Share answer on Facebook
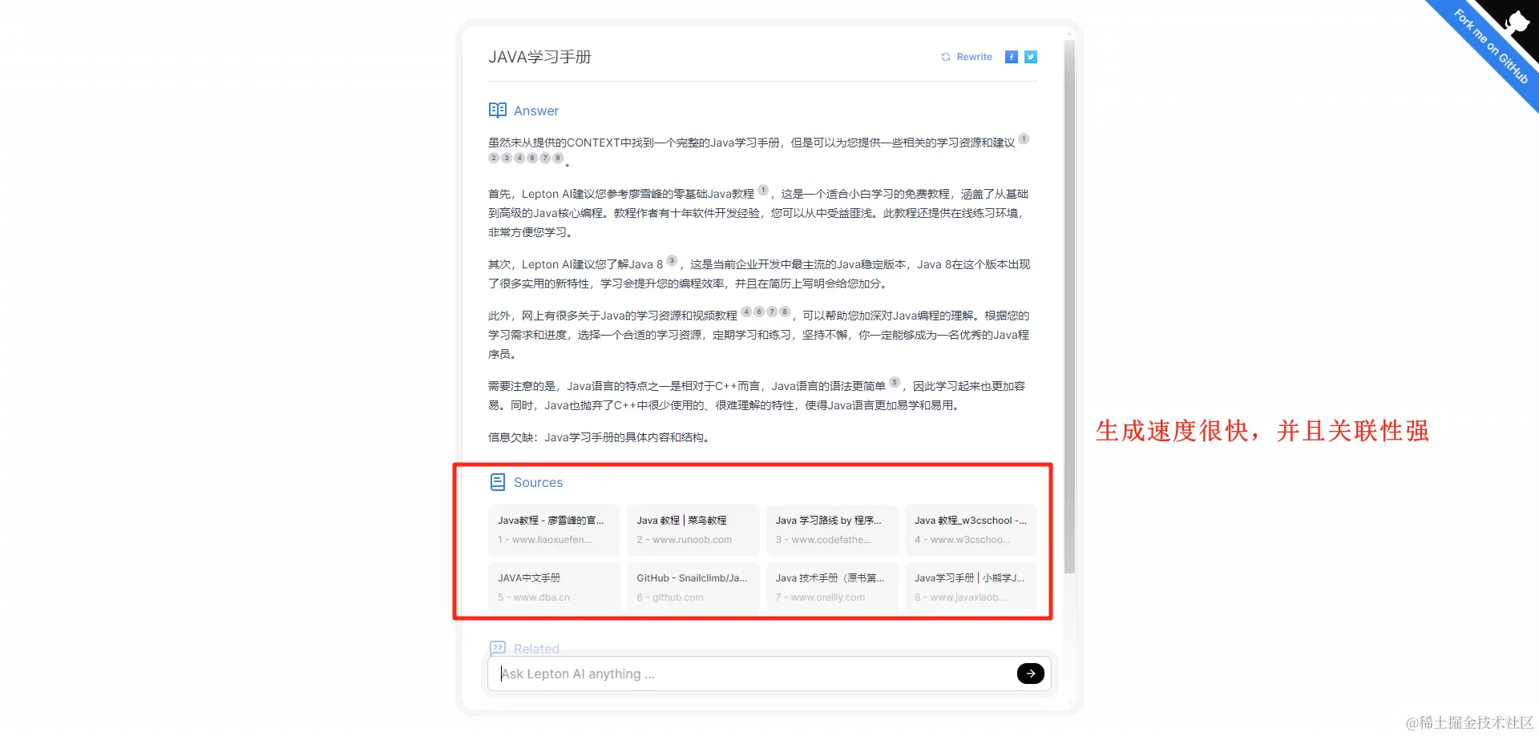The width and height of the screenshot is (1539, 736). (x=1012, y=57)
